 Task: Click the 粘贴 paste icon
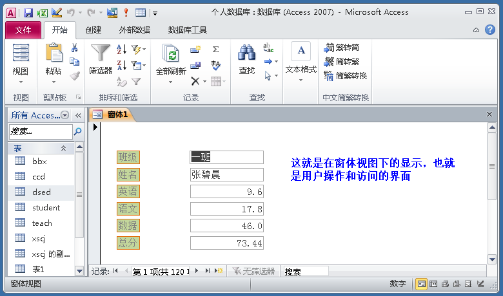tap(54, 53)
